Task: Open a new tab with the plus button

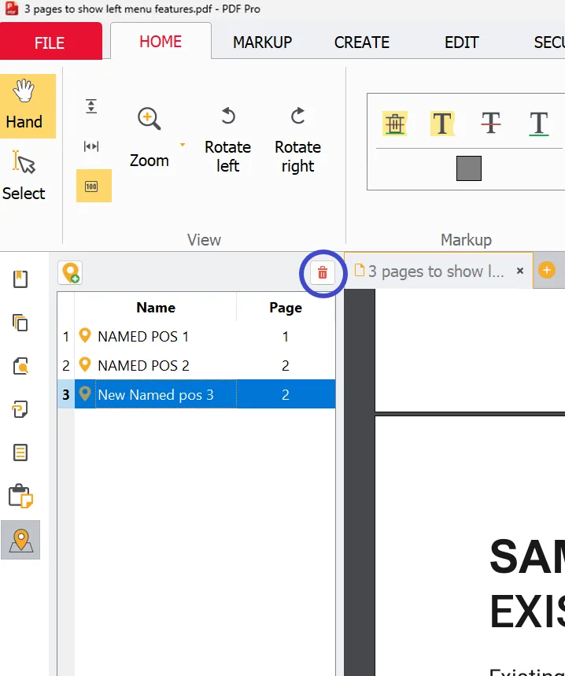Action: (x=546, y=270)
